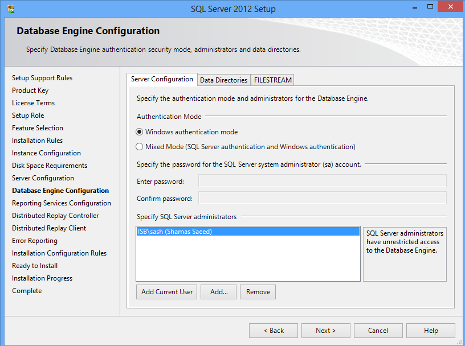Click Next to continue setup
The width and height of the screenshot is (465, 346).
click(x=325, y=330)
